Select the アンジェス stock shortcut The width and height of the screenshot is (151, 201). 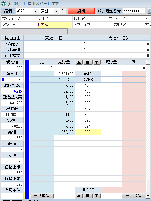point(19,25)
